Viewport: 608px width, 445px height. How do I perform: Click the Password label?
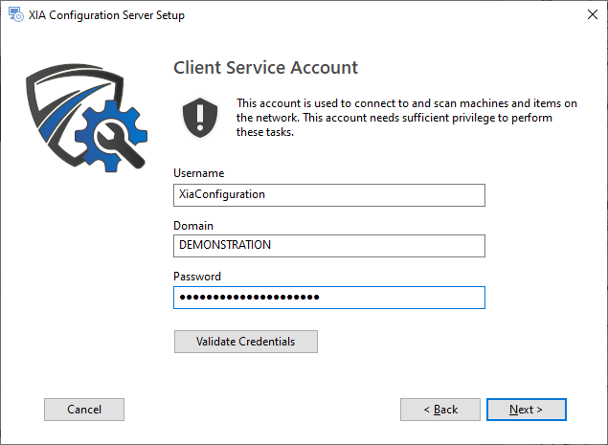(x=197, y=277)
